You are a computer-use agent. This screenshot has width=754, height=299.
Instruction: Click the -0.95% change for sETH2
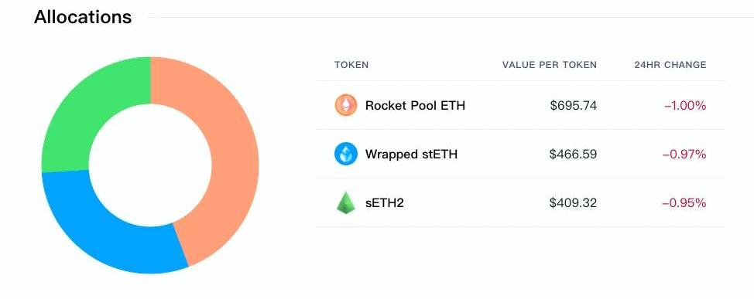pyautogui.click(x=684, y=203)
